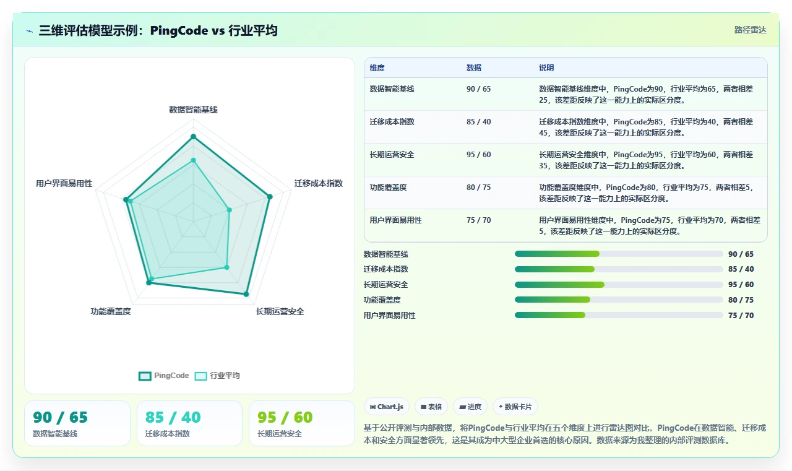Click 75 / 70 value beside the progress bar
Image resolution: width=792 pixels, height=471 pixels.
pyautogui.click(x=741, y=315)
